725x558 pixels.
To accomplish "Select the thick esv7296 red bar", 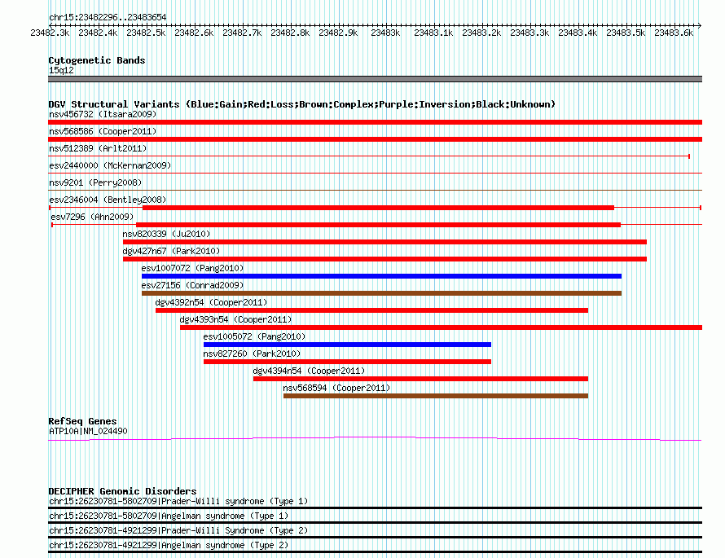I will [x=378, y=225].
